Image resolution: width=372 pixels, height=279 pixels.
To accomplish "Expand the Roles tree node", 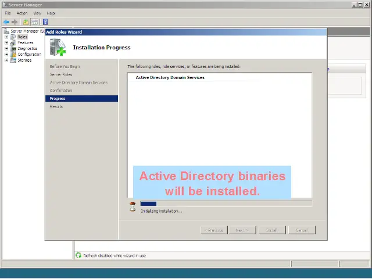I will click(x=6, y=37).
